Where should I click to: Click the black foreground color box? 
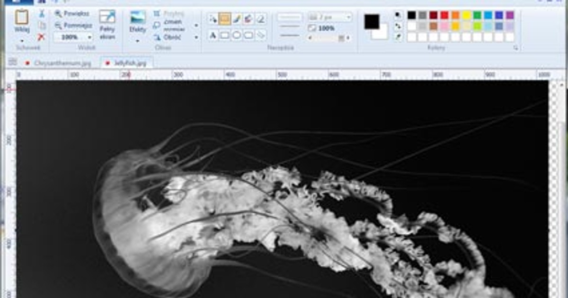point(372,21)
